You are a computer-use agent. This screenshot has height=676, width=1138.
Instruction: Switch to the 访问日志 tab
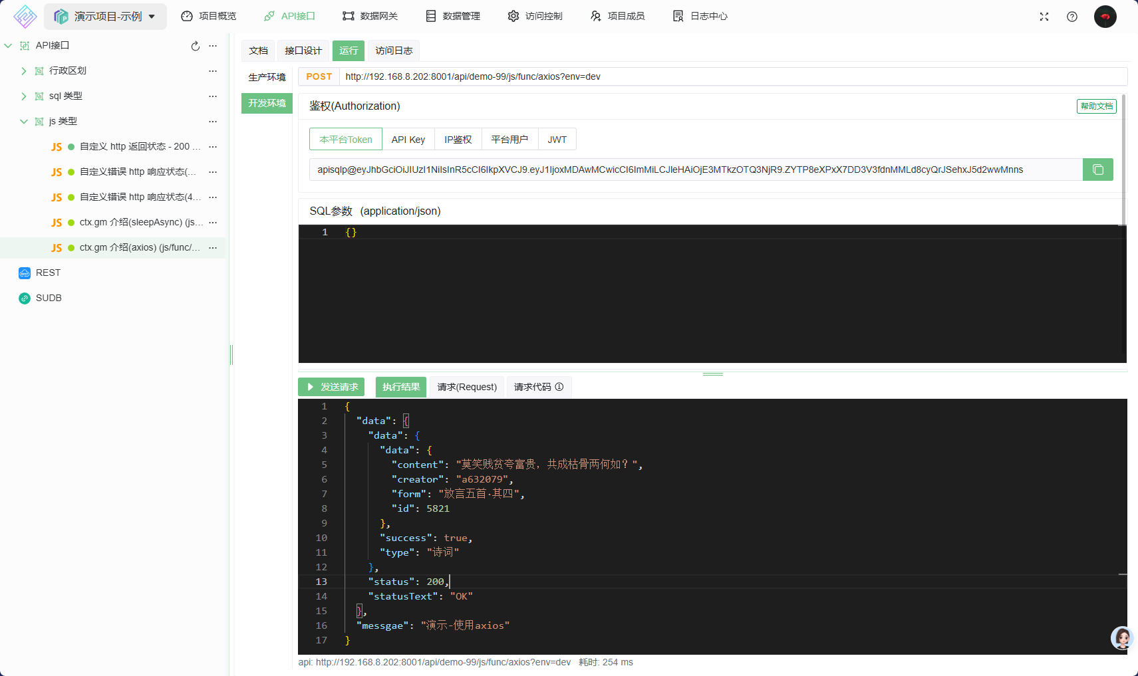394,51
